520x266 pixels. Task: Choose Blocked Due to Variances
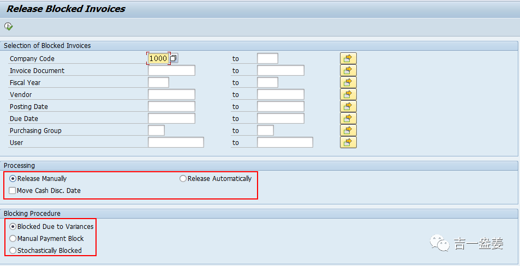(x=13, y=227)
